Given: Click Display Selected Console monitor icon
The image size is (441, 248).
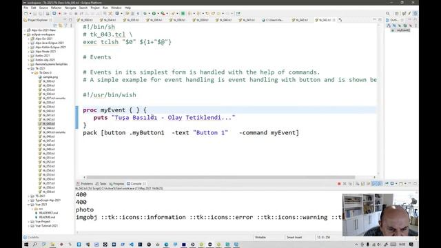Looking at the screenshot, I should 392,184.
